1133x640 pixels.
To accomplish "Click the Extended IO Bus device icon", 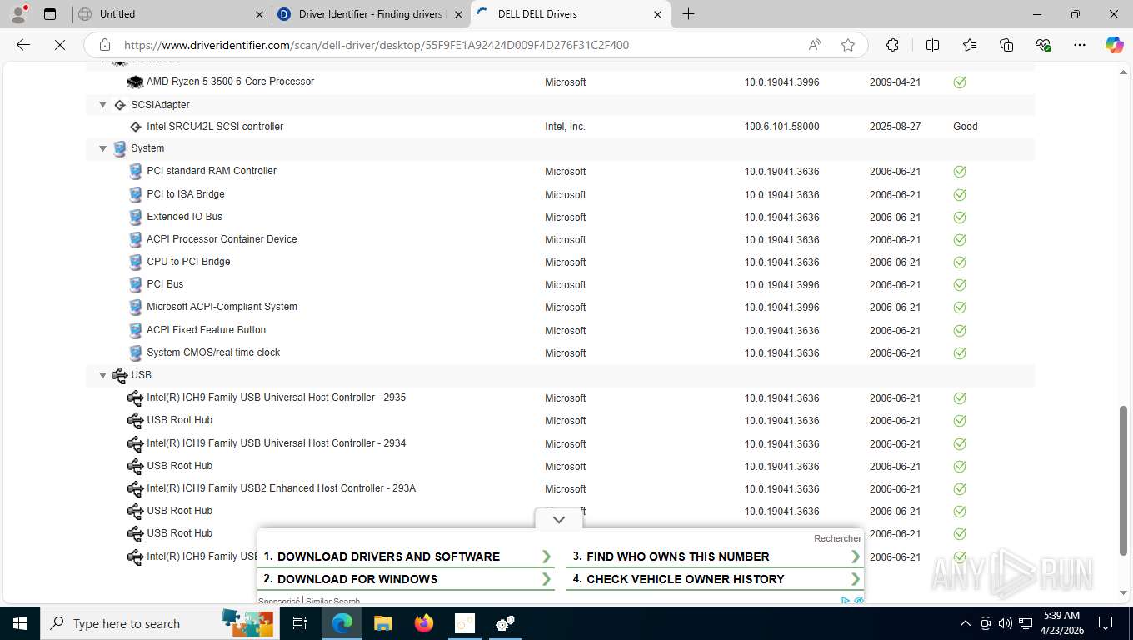I will pos(136,217).
